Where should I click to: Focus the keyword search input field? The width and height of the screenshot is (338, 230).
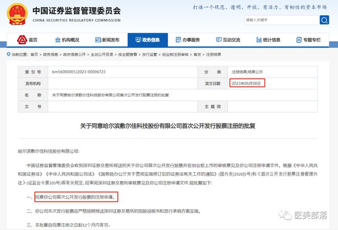[x=282, y=20]
